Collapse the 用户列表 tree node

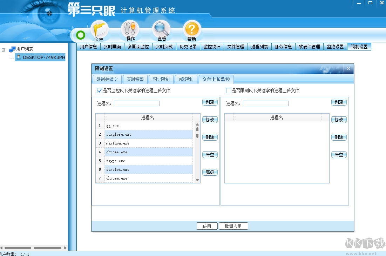click(x=4, y=49)
